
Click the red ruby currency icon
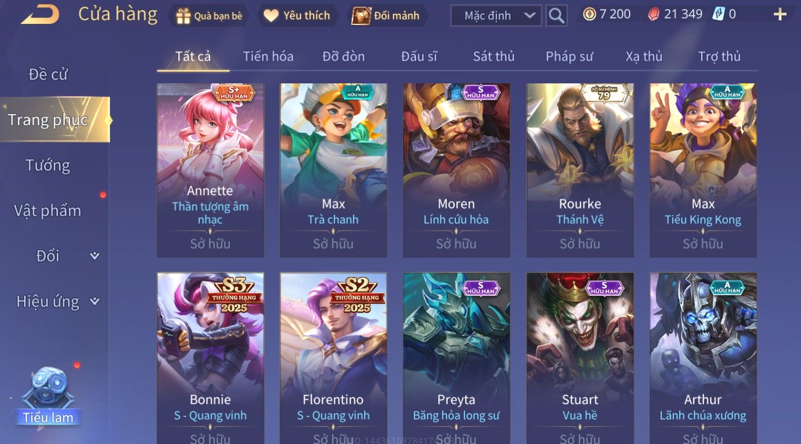653,14
